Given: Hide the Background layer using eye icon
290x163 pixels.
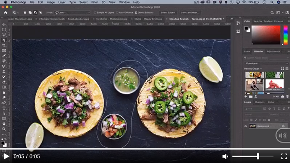Looking at the screenshot, I should (x=246, y=126).
